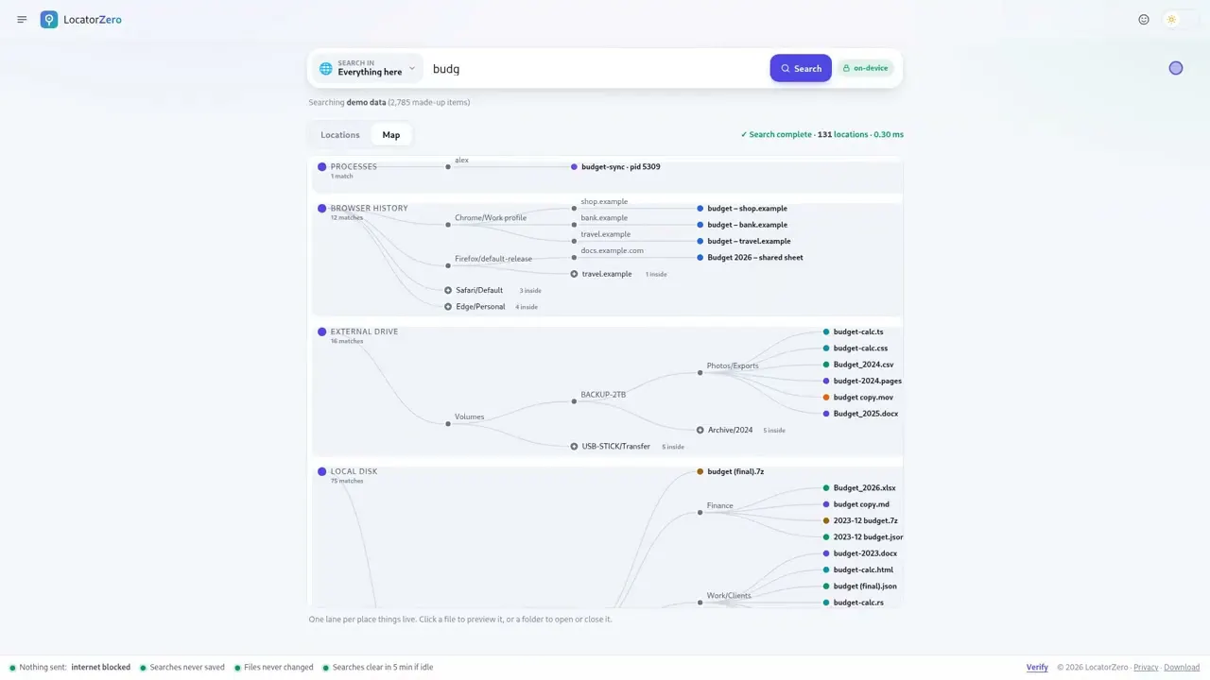This screenshot has width=1210, height=680.
Task: Select the Map tab
Action: pos(391,135)
